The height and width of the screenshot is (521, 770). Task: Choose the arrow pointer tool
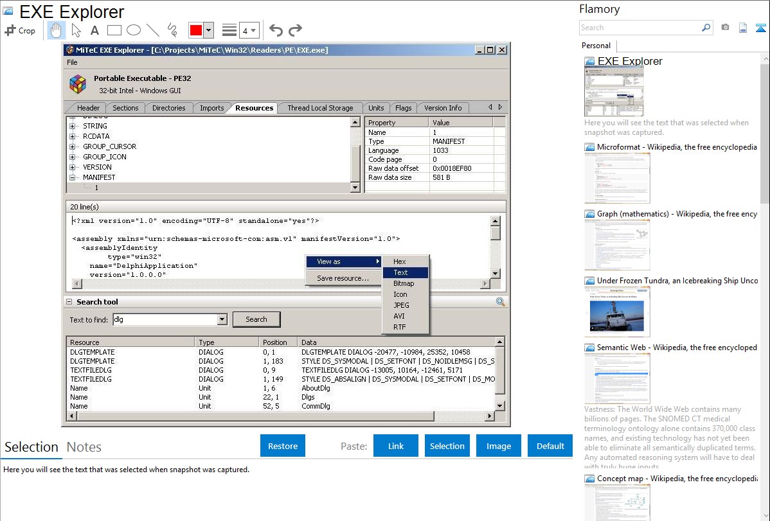coord(76,30)
